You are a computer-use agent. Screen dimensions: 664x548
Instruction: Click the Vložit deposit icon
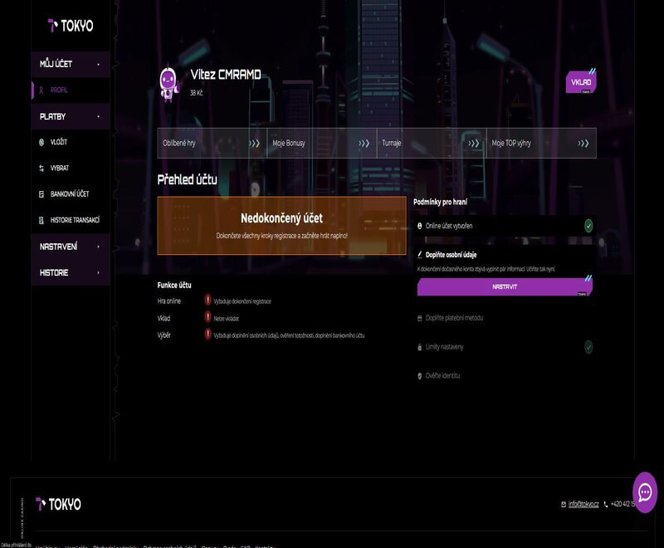[x=41, y=142]
